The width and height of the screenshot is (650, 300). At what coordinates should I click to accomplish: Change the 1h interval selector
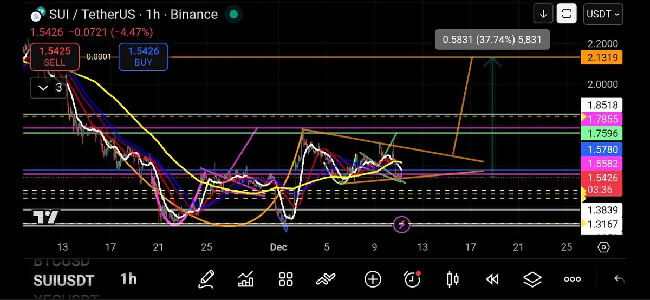coord(129,279)
